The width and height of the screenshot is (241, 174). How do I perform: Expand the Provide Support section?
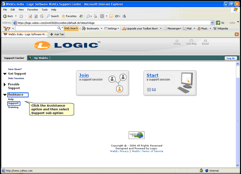click(x=5, y=84)
